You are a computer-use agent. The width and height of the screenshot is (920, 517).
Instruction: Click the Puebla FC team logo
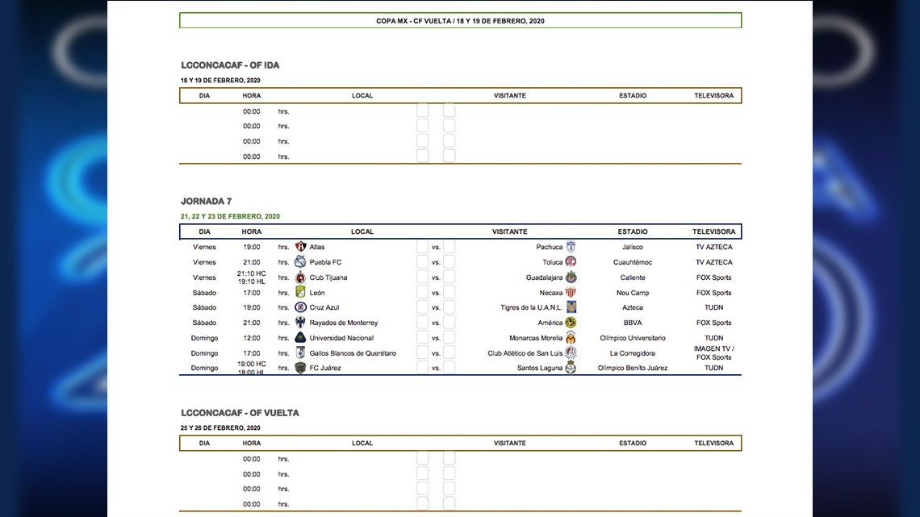click(300, 261)
